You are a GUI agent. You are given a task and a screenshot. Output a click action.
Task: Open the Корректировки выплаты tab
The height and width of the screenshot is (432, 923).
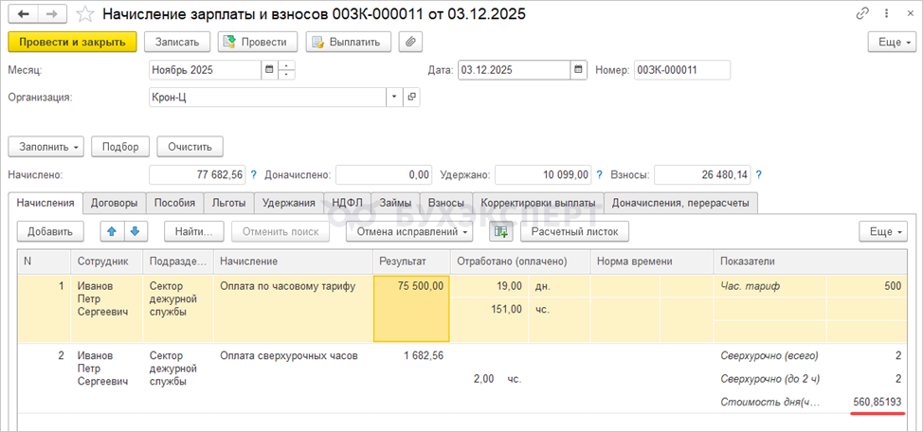coord(538,203)
